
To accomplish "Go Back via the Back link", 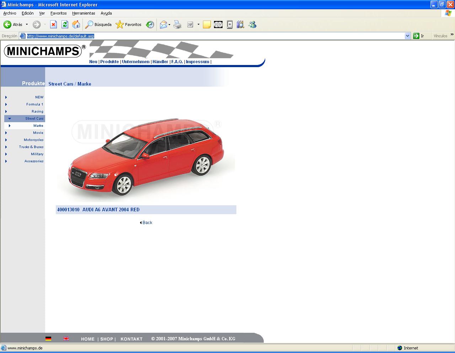I will pos(146,223).
